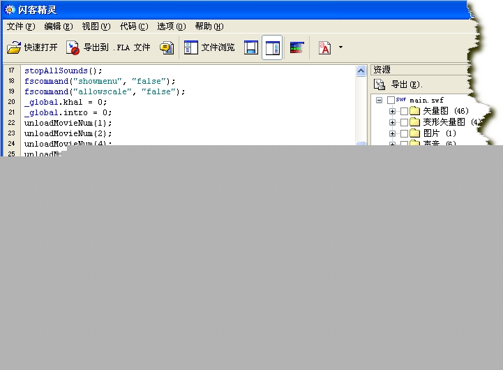Collapse the main.swf tree node
This screenshot has width=503, height=370.
(x=380, y=101)
